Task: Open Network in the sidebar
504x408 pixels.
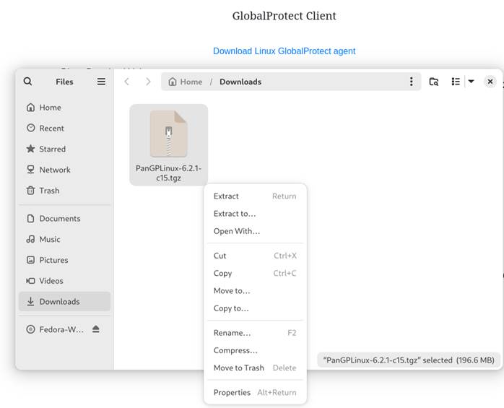Action: (x=64, y=170)
